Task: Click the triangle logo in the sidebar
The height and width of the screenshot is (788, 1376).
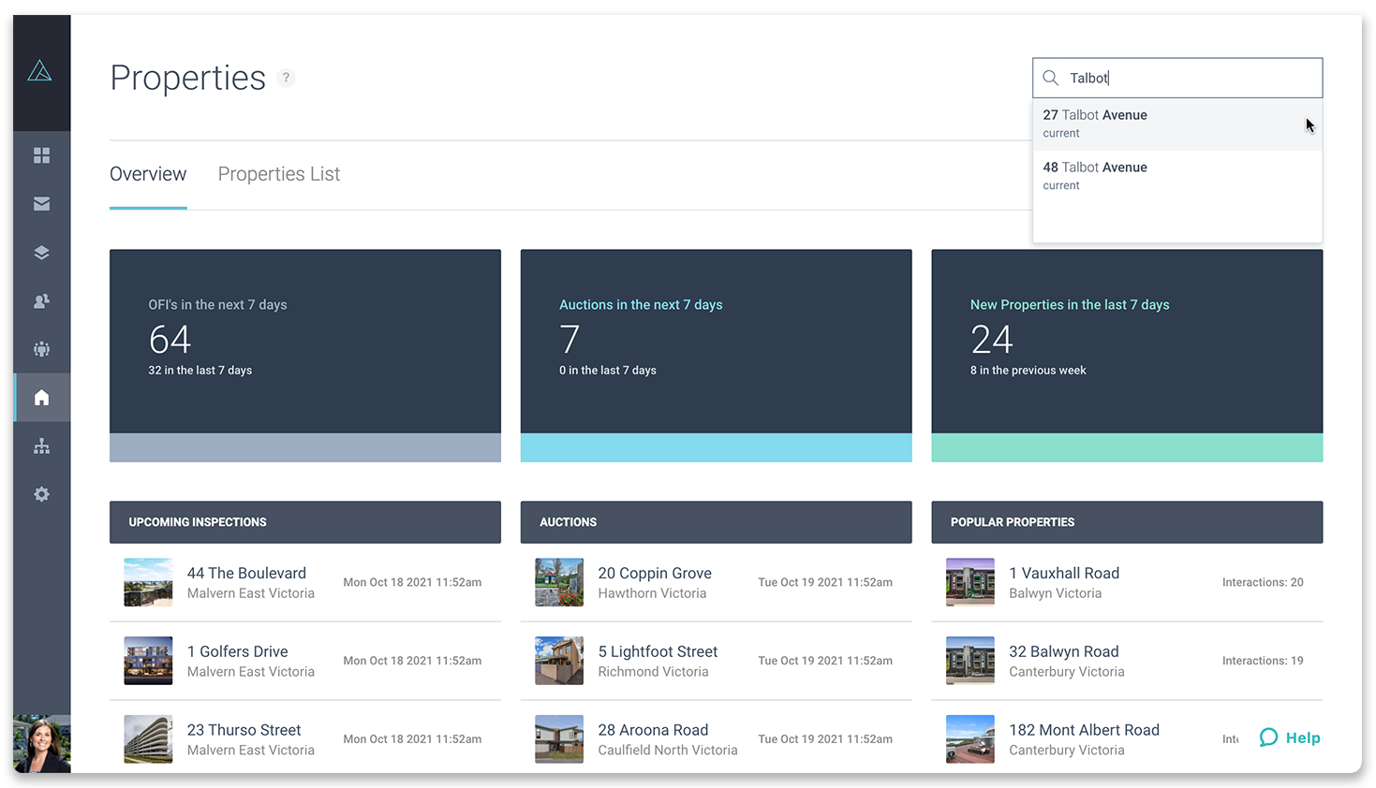Action: (40, 71)
